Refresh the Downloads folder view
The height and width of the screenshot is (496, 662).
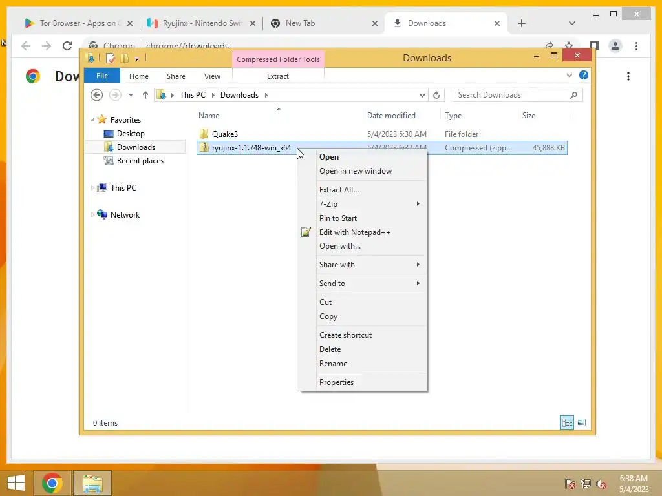pyautogui.click(x=436, y=96)
